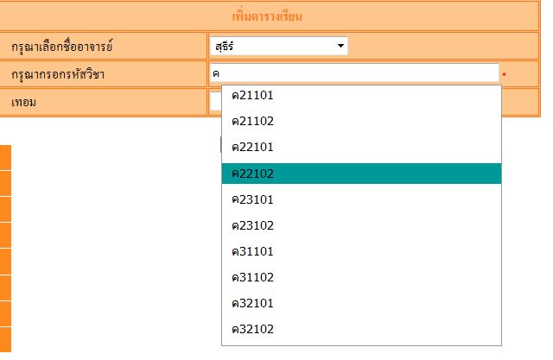Open the teacher name dropdown showing สุธีร์
553x360 pixels.
[x=277, y=45]
